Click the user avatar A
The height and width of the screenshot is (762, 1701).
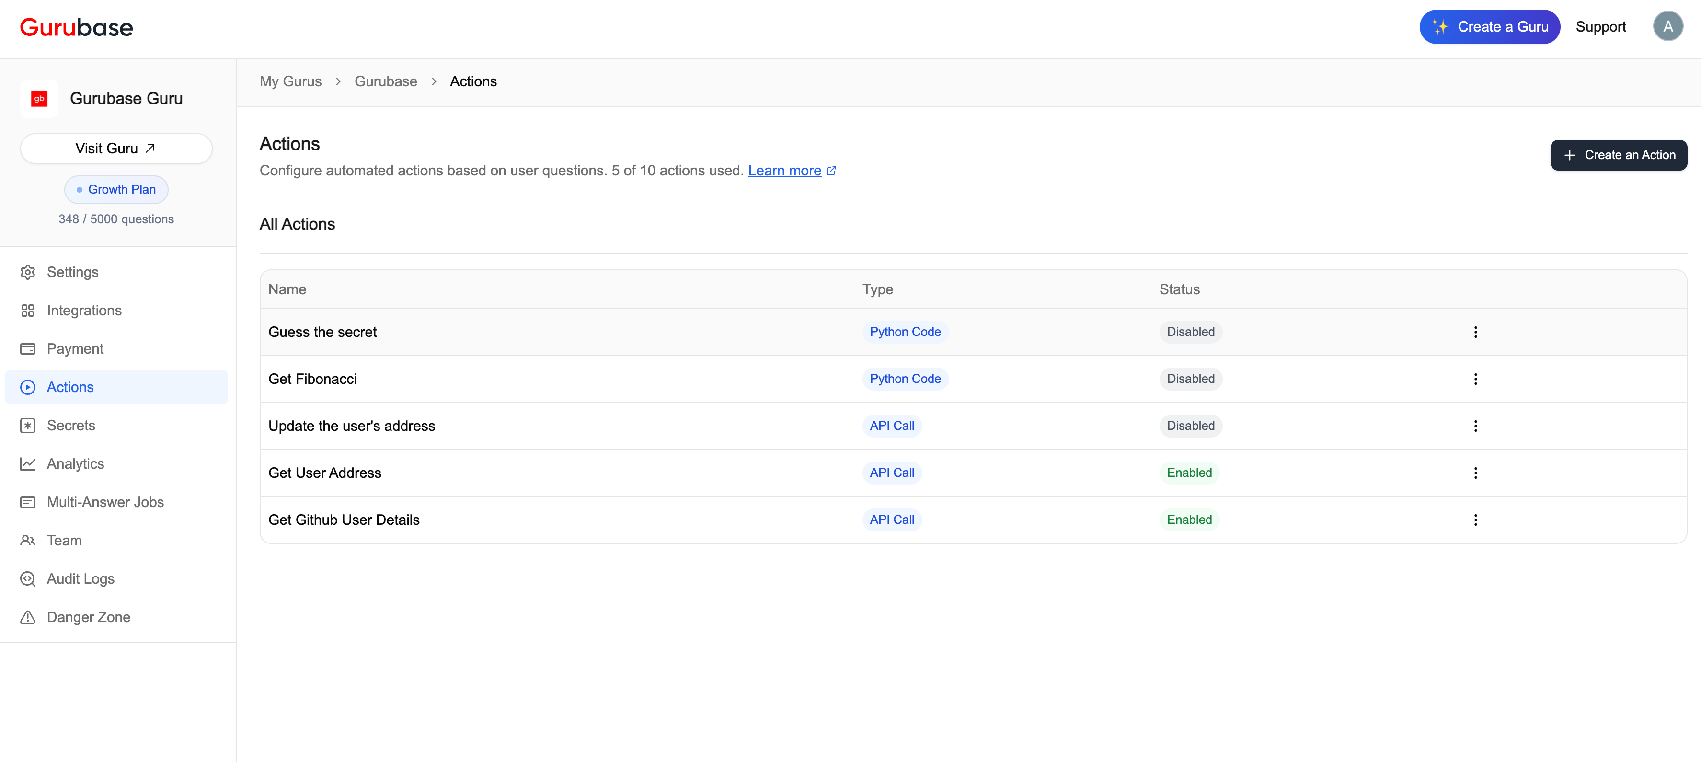[x=1667, y=26]
